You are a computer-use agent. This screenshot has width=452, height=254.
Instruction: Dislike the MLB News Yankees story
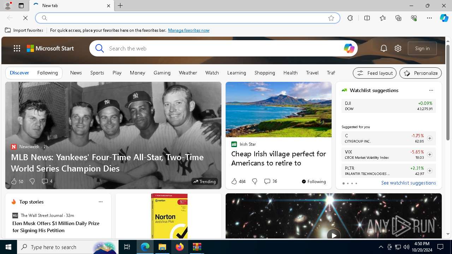click(x=32, y=181)
